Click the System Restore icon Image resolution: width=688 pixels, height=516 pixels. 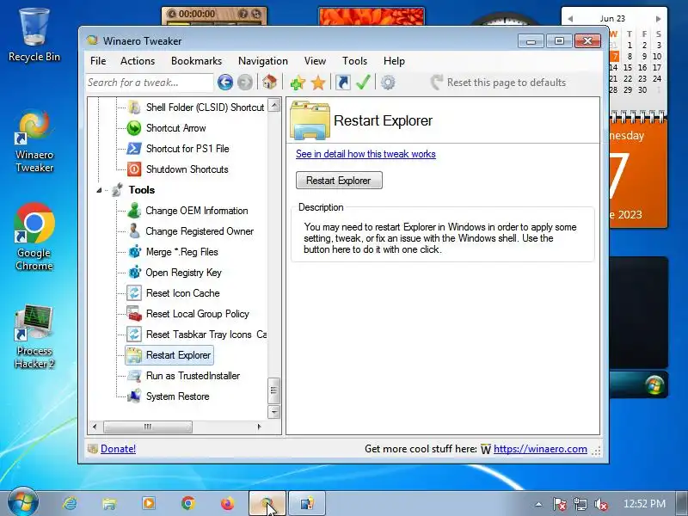pos(134,396)
